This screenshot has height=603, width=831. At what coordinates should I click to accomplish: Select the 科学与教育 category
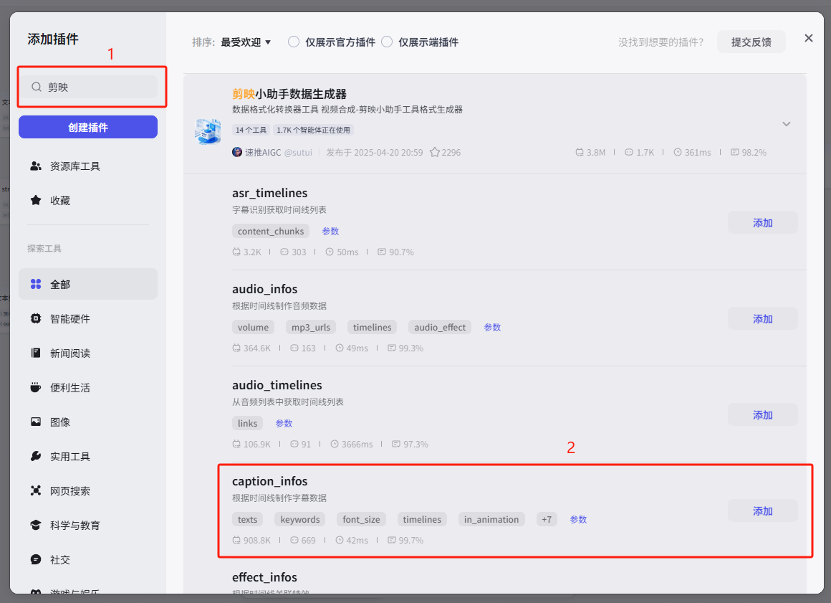[x=88, y=526]
